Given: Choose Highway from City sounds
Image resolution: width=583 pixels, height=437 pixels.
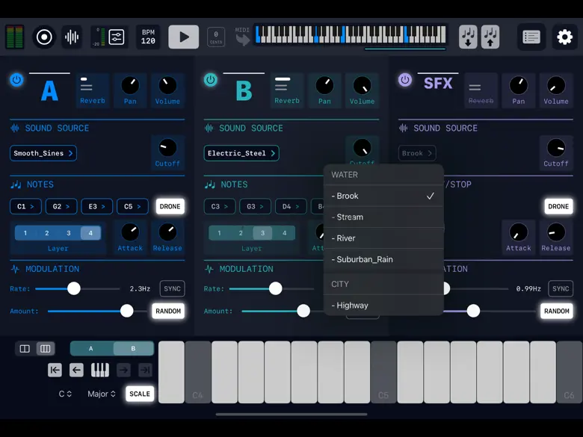Looking at the screenshot, I should point(383,306).
